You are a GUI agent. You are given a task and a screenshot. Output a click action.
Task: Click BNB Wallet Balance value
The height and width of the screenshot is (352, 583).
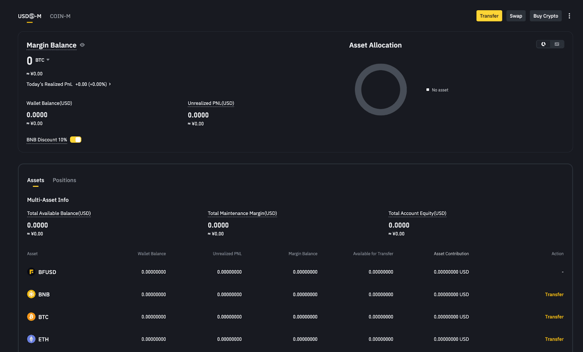click(x=154, y=294)
